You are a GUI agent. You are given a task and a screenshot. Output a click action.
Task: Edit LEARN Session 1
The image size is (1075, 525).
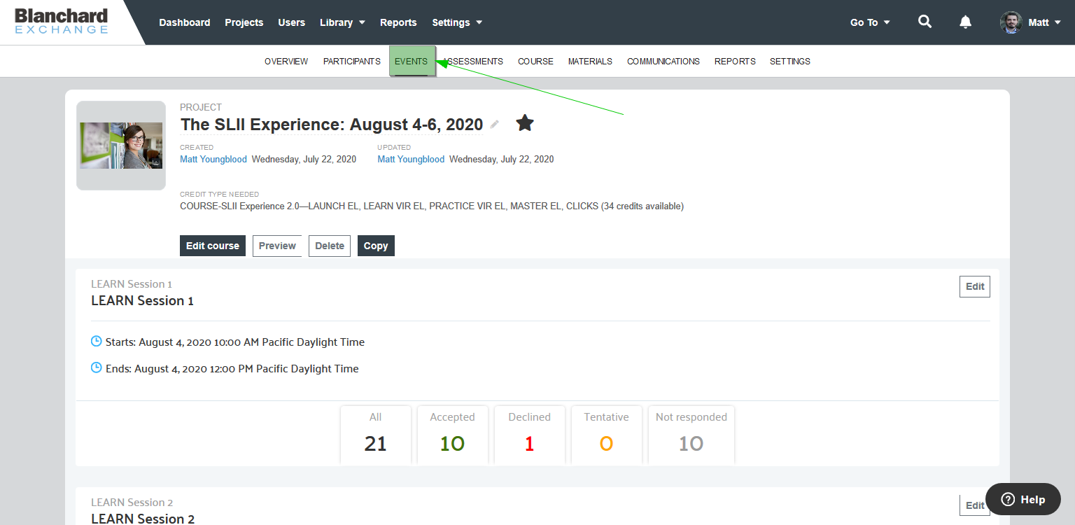click(x=975, y=286)
